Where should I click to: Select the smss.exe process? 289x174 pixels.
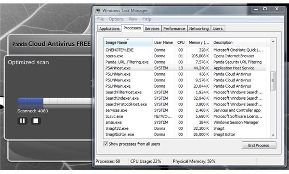point(185,122)
